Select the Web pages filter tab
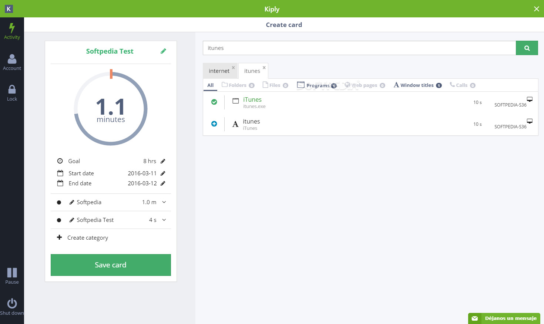 [365, 85]
